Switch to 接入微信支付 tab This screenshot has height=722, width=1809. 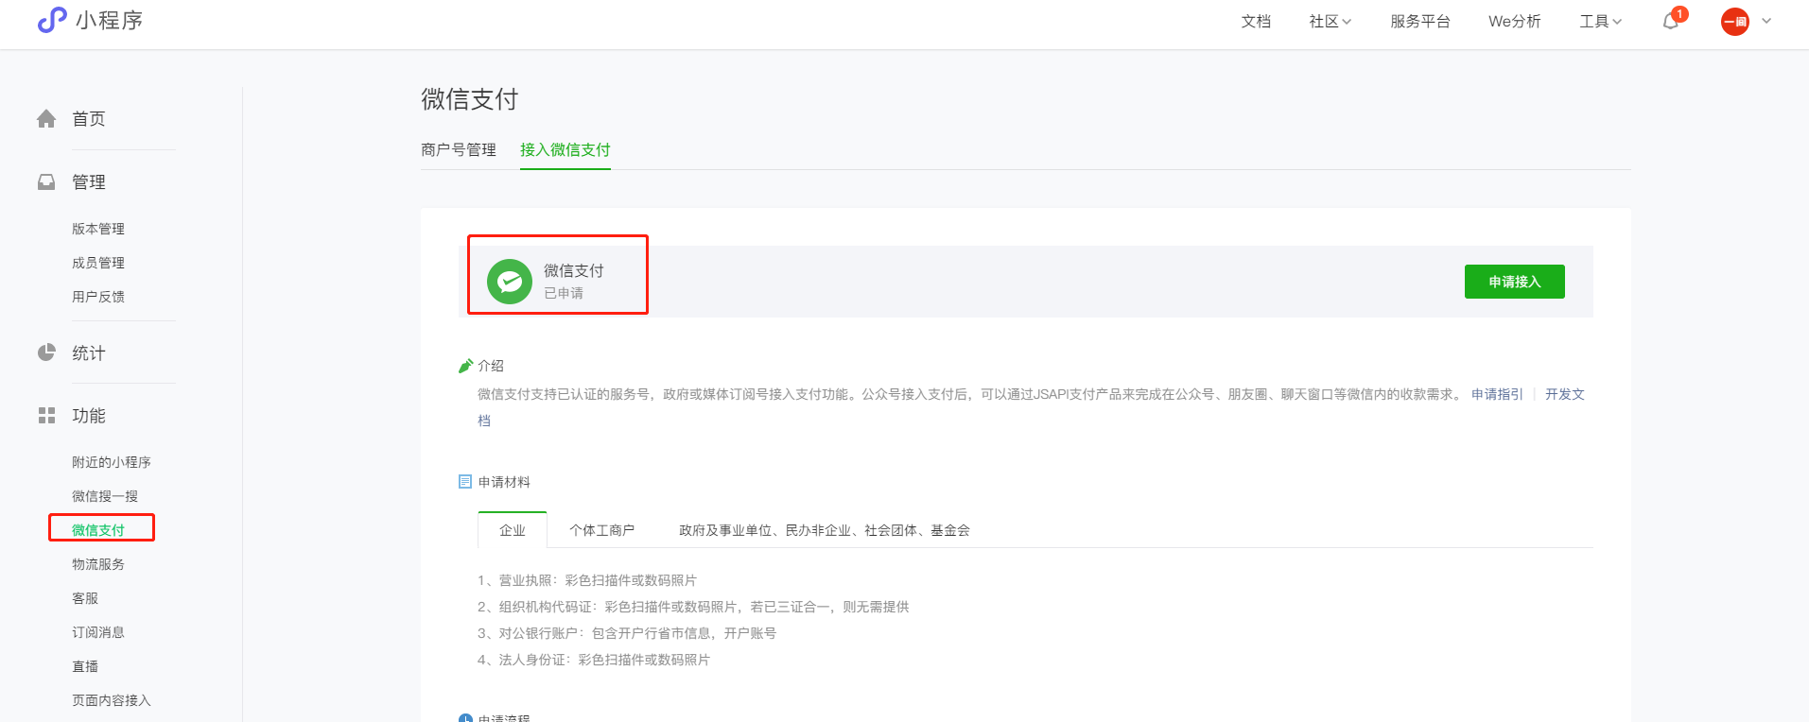(x=565, y=149)
